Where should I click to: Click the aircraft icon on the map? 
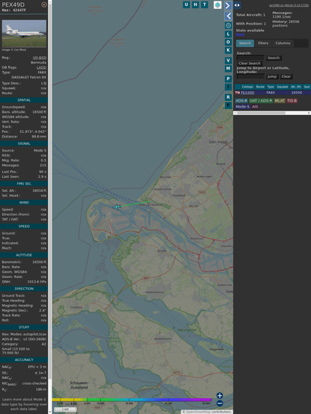pyautogui.click(x=117, y=207)
